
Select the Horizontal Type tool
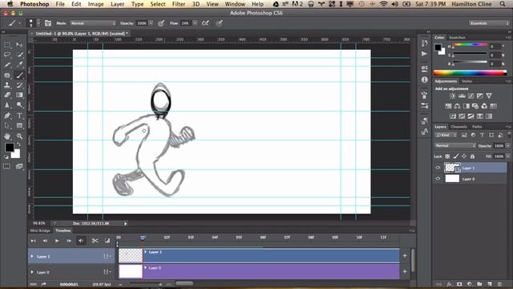pyautogui.click(x=19, y=116)
